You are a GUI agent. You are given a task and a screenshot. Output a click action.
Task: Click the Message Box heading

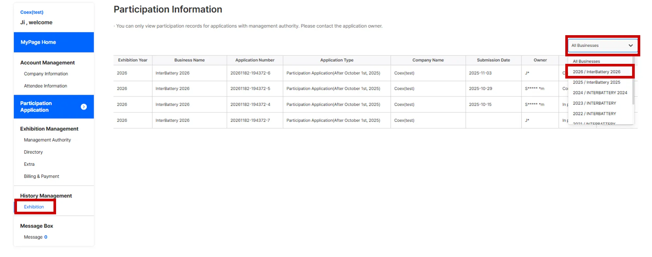coord(37,226)
